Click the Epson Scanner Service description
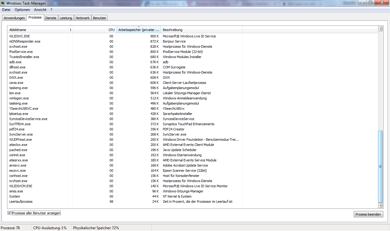This screenshot has width=390, height=231. click(x=185, y=171)
